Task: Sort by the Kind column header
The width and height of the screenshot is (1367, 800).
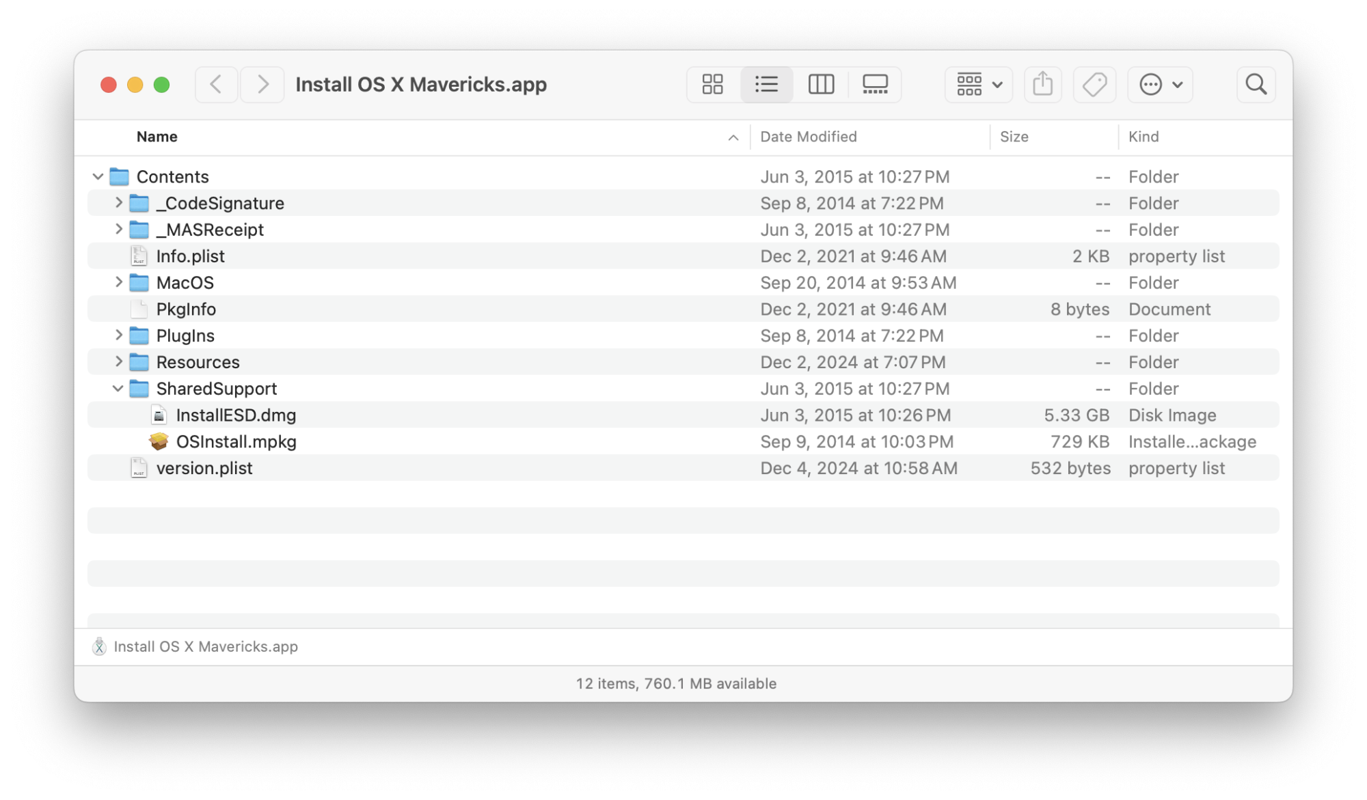Action: pos(1143,137)
